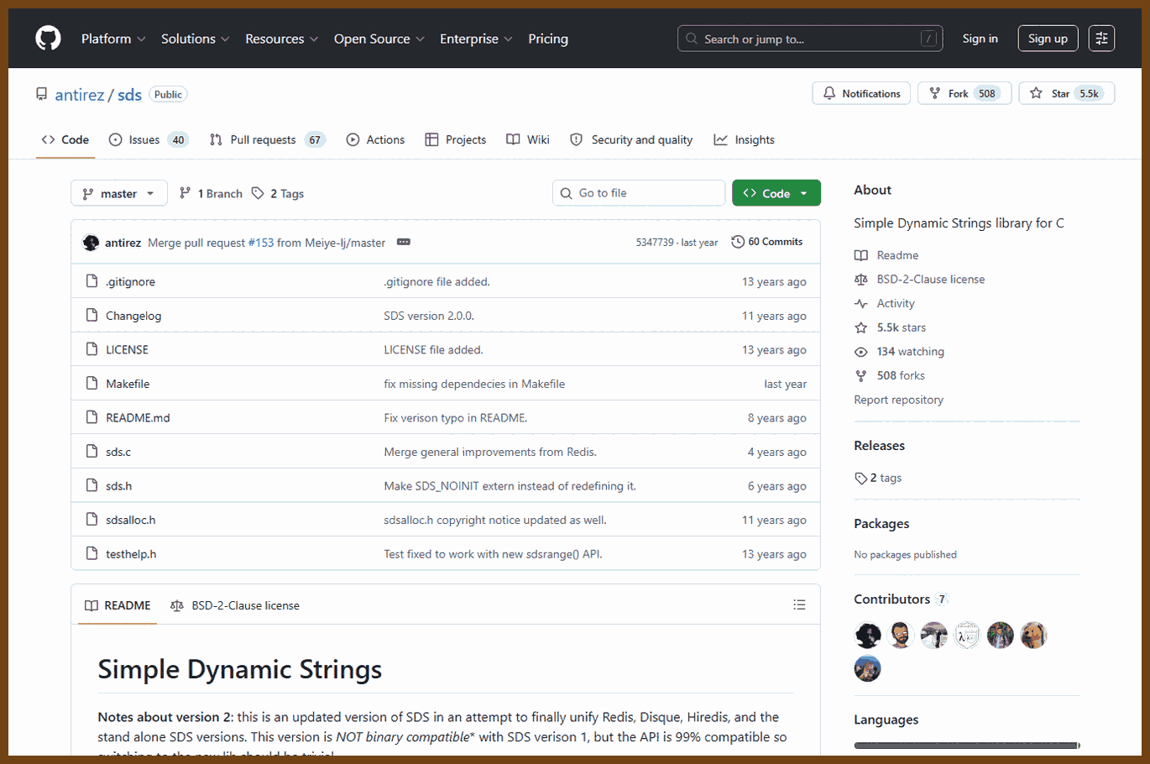Open the top-right navigation menu icon

point(1101,39)
